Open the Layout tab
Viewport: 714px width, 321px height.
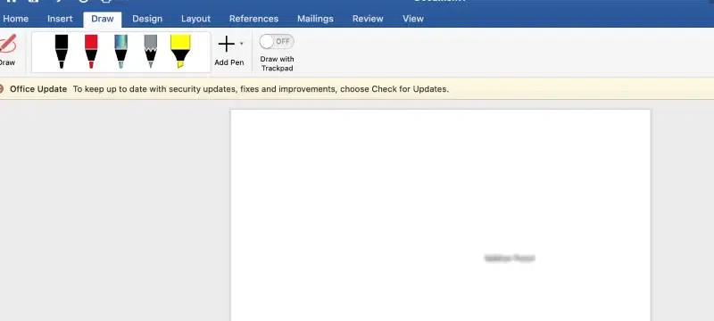(195, 19)
